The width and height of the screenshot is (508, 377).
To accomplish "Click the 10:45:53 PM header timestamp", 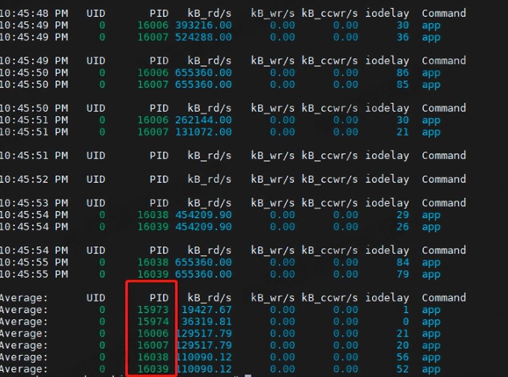I will [x=34, y=203].
